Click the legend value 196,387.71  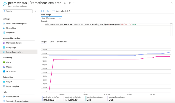pyautogui.click(x=49, y=100)
